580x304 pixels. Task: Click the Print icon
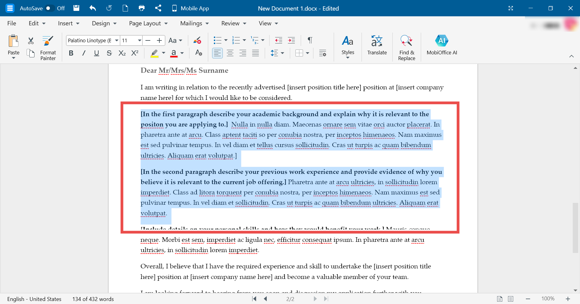click(142, 8)
